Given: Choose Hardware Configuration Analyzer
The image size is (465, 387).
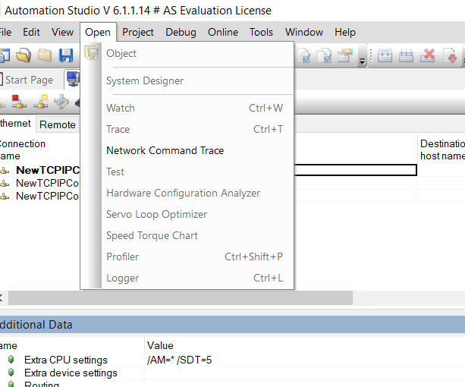Looking at the screenshot, I should [187, 193].
